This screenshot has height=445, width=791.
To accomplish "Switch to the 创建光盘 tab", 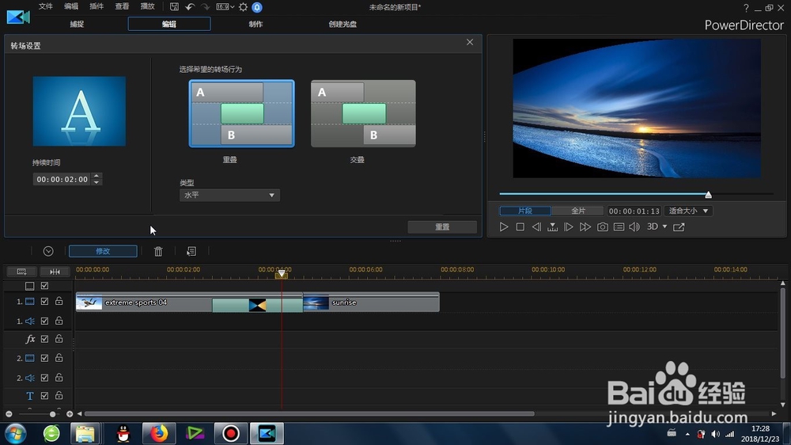I will [343, 24].
